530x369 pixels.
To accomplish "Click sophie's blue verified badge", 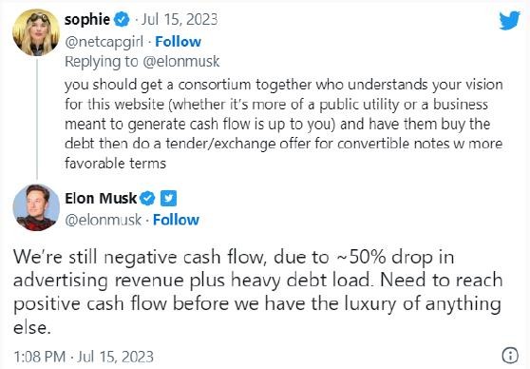I will (122, 20).
